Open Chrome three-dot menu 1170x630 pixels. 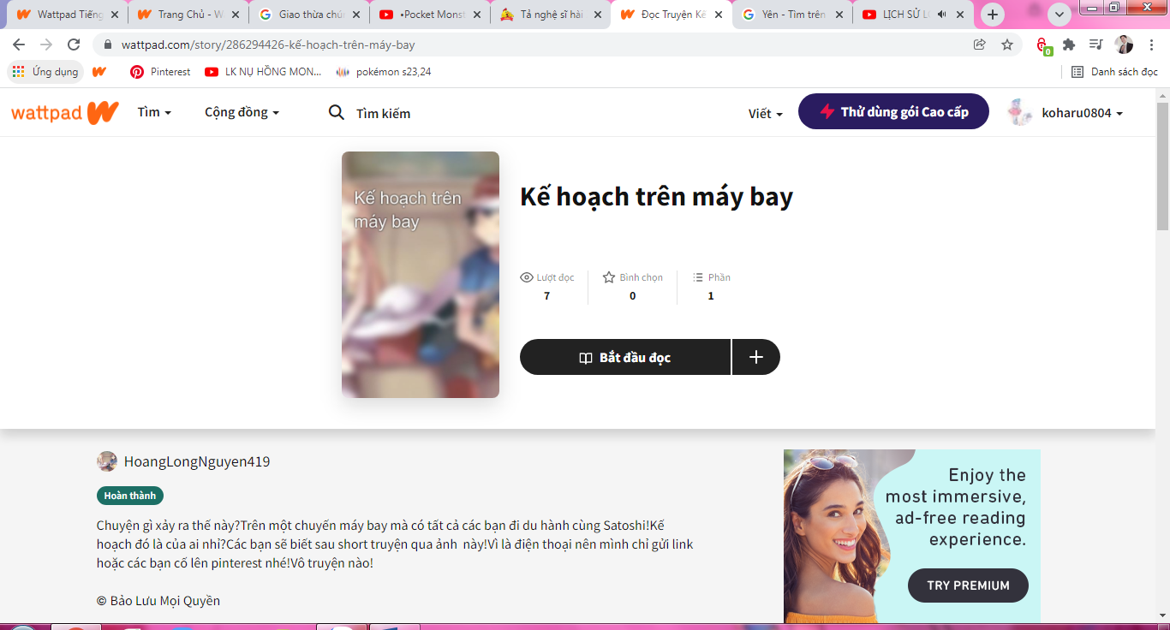pos(1152,45)
